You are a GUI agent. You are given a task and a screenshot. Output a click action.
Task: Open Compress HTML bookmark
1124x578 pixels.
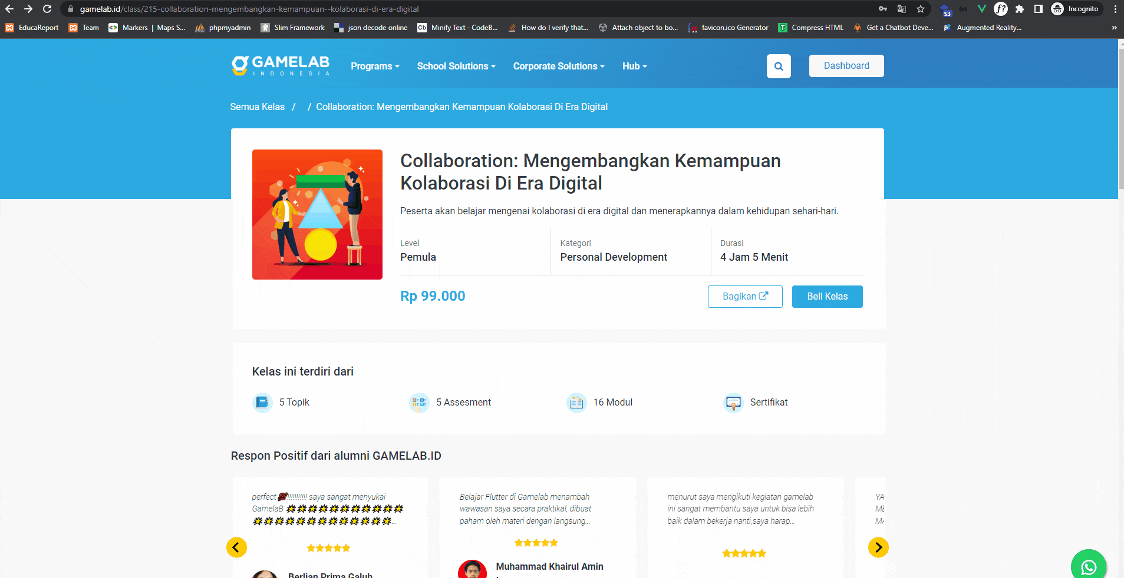pyautogui.click(x=811, y=28)
